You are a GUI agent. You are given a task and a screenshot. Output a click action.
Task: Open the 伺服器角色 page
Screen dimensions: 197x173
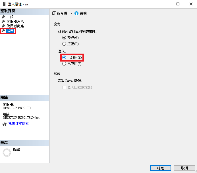[15, 22]
